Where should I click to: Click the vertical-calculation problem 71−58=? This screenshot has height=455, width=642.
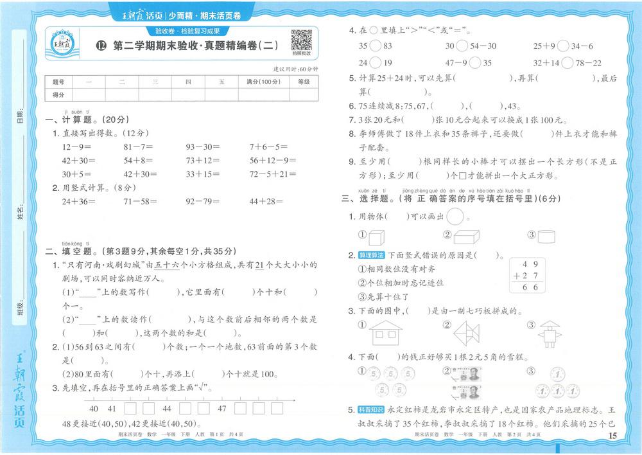(x=141, y=201)
